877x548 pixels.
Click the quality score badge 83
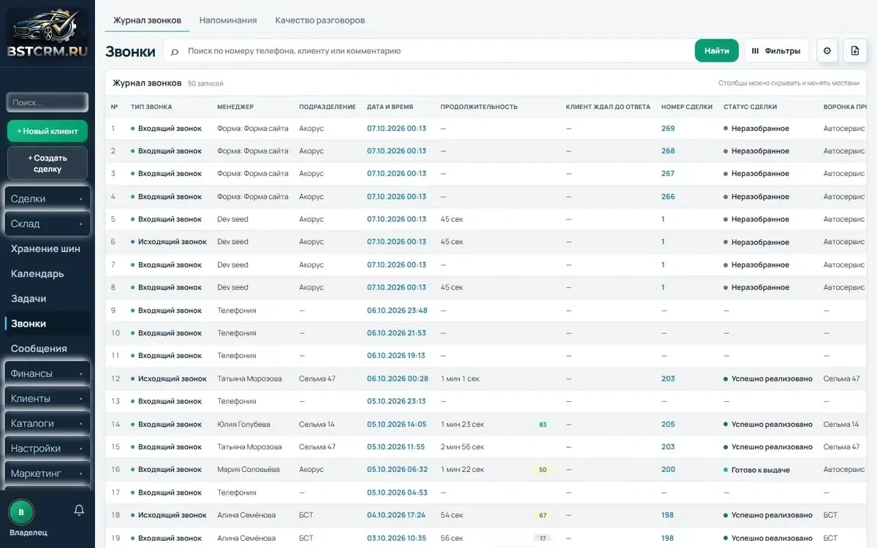(542, 425)
